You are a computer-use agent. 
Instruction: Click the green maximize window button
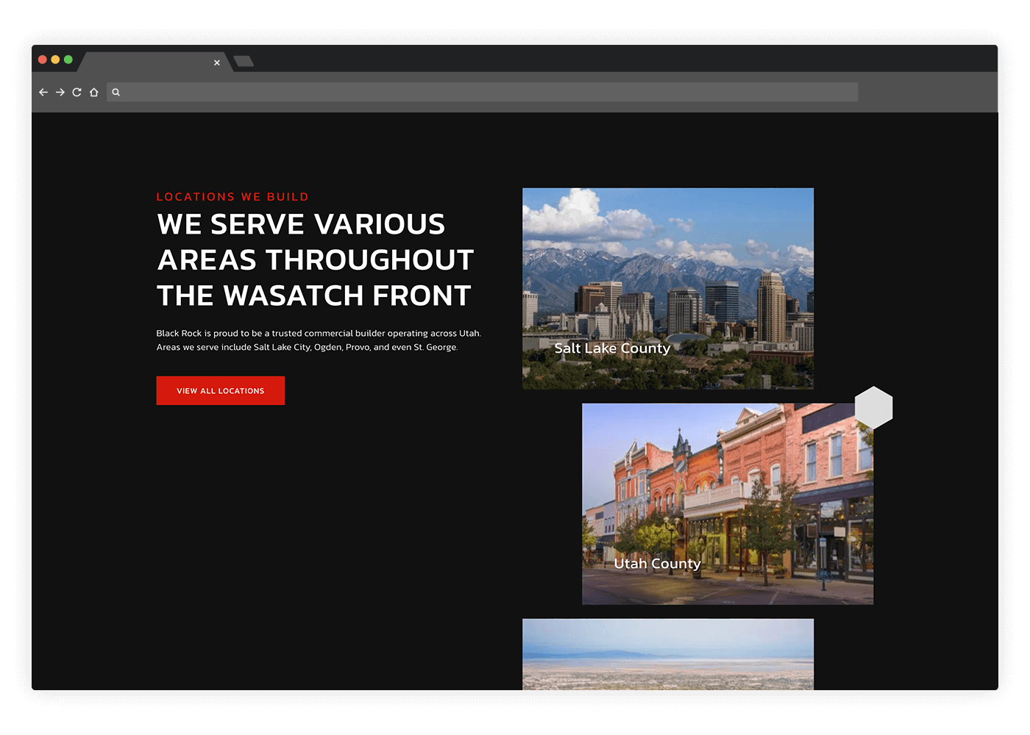(x=68, y=60)
